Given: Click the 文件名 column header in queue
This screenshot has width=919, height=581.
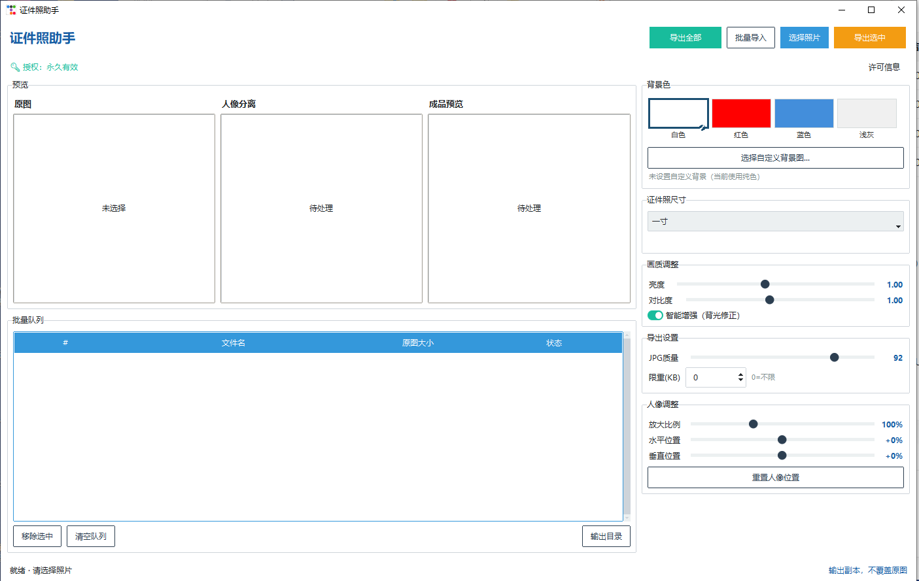Looking at the screenshot, I should [234, 342].
